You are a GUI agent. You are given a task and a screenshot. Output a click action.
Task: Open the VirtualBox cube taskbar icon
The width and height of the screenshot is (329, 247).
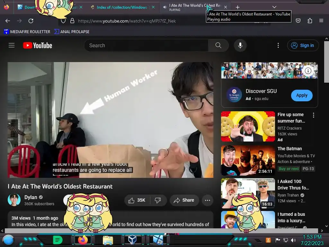click(132, 240)
